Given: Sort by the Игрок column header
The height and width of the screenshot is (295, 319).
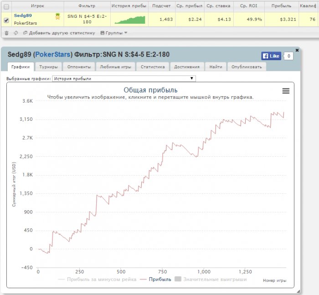Looking at the screenshot, I should point(38,6).
